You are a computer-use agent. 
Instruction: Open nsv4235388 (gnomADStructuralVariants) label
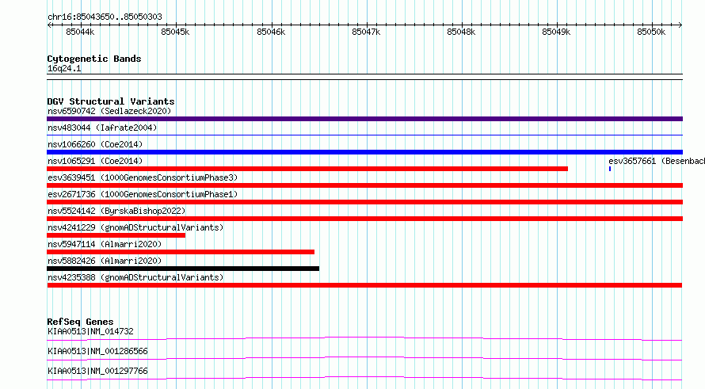coord(135,277)
